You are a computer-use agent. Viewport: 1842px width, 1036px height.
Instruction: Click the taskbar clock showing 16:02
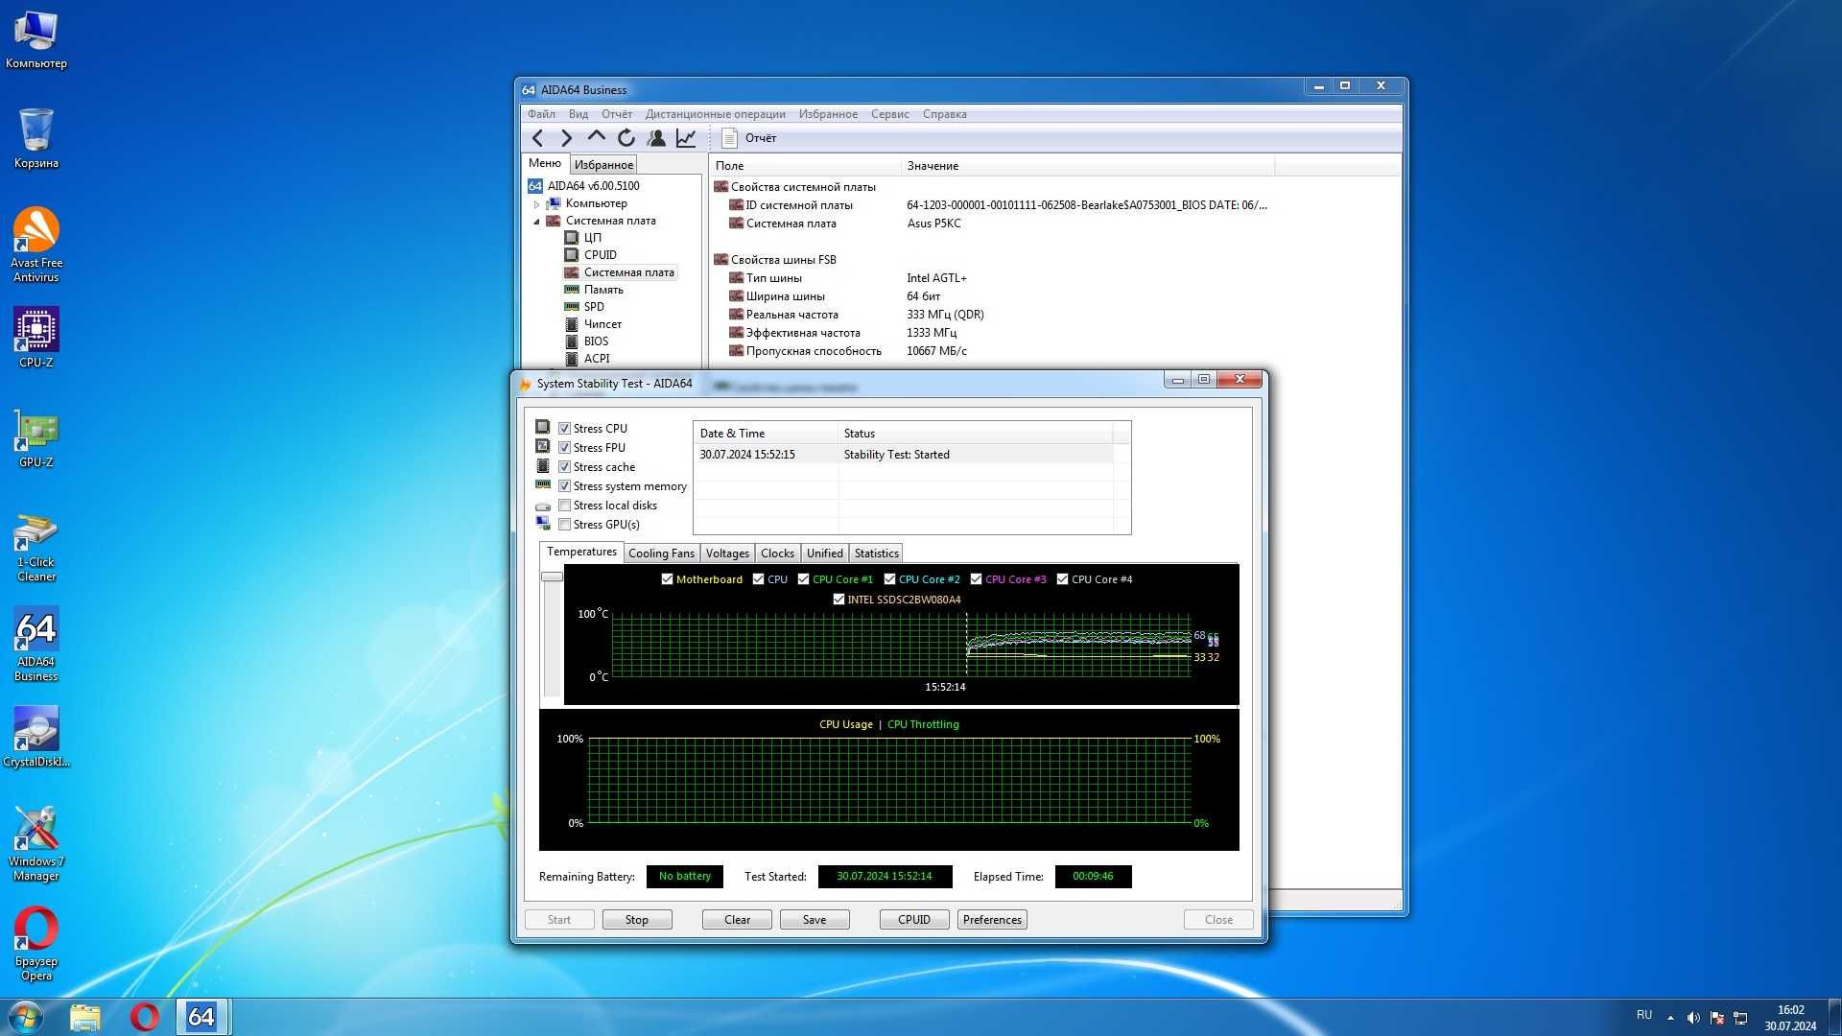pyautogui.click(x=1790, y=1010)
